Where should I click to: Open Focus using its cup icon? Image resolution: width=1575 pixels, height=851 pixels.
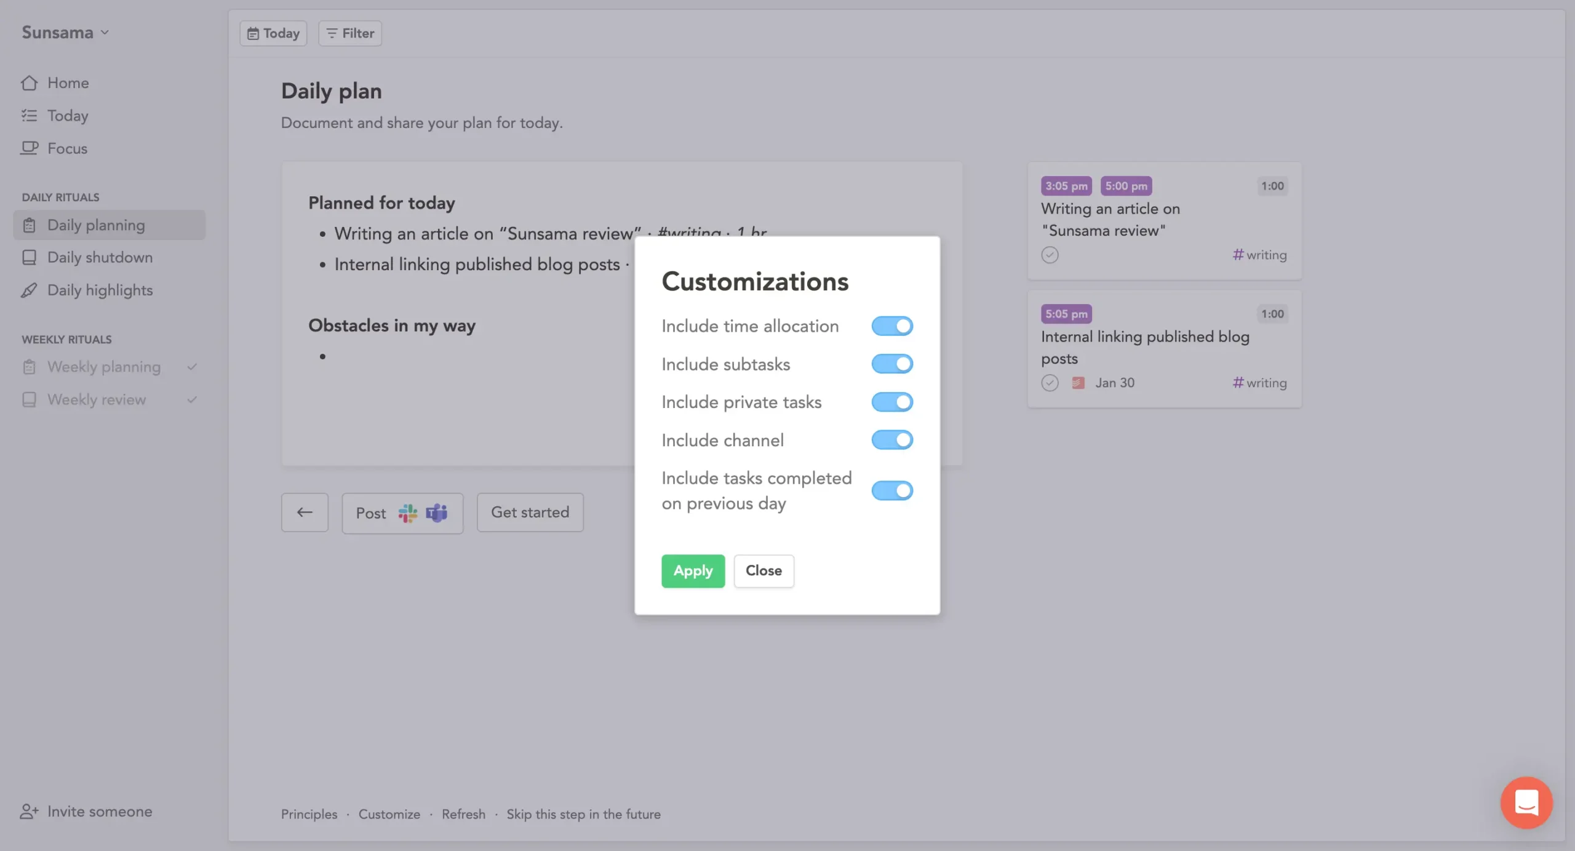point(30,148)
